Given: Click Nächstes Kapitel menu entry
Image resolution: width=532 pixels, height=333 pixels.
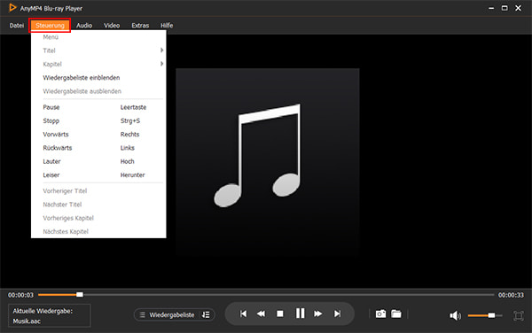Looking at the screenshot, I should (x=98, y=231).
